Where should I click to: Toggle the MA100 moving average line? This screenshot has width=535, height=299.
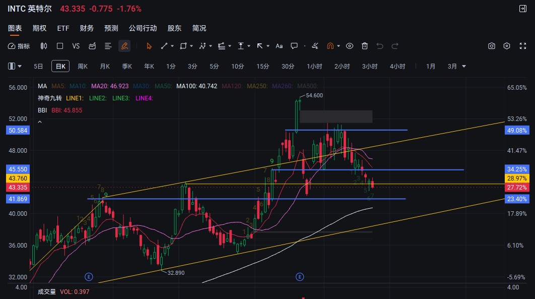tap(196, 86)
